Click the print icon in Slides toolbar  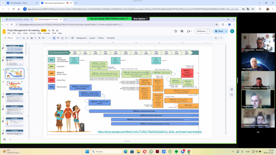(32, 38)
